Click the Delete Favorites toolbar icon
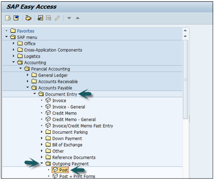 coord(49,18)
